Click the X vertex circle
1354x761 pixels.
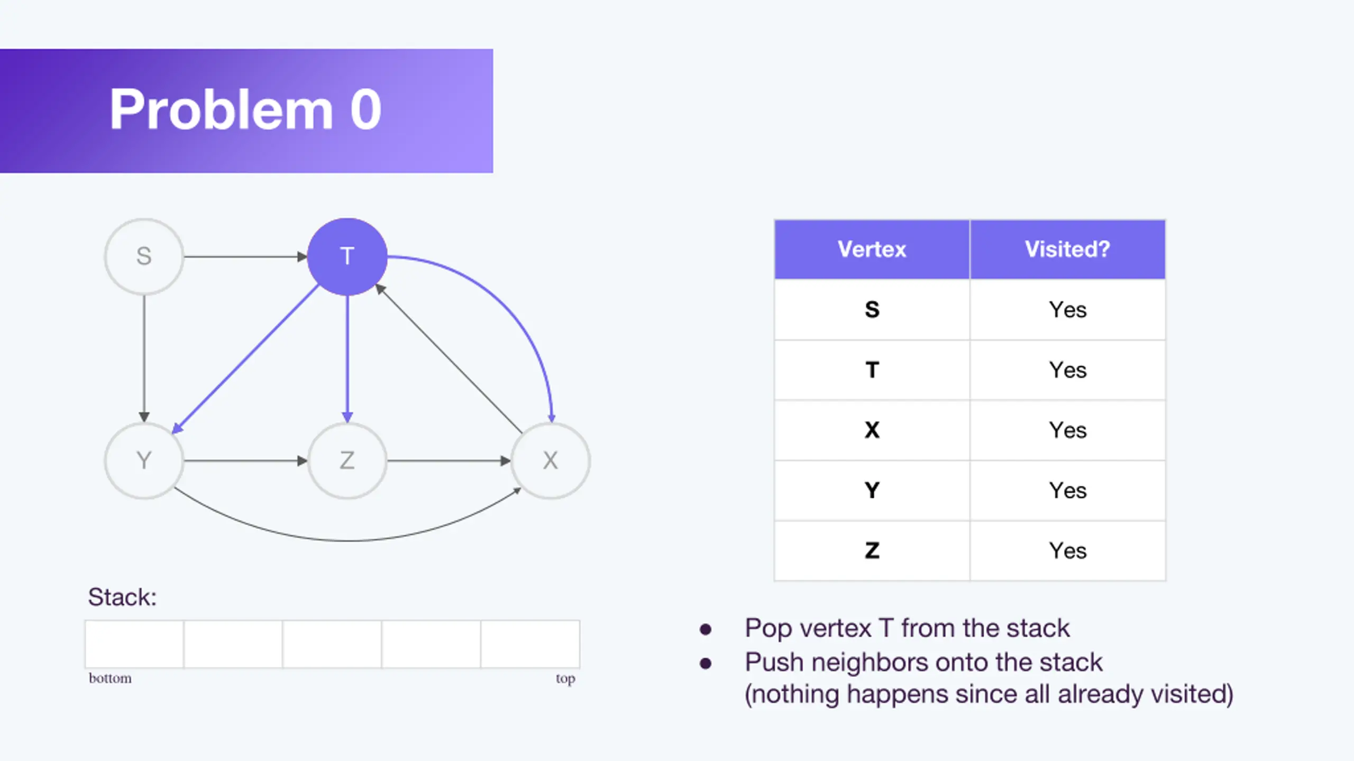coord(550,460)
